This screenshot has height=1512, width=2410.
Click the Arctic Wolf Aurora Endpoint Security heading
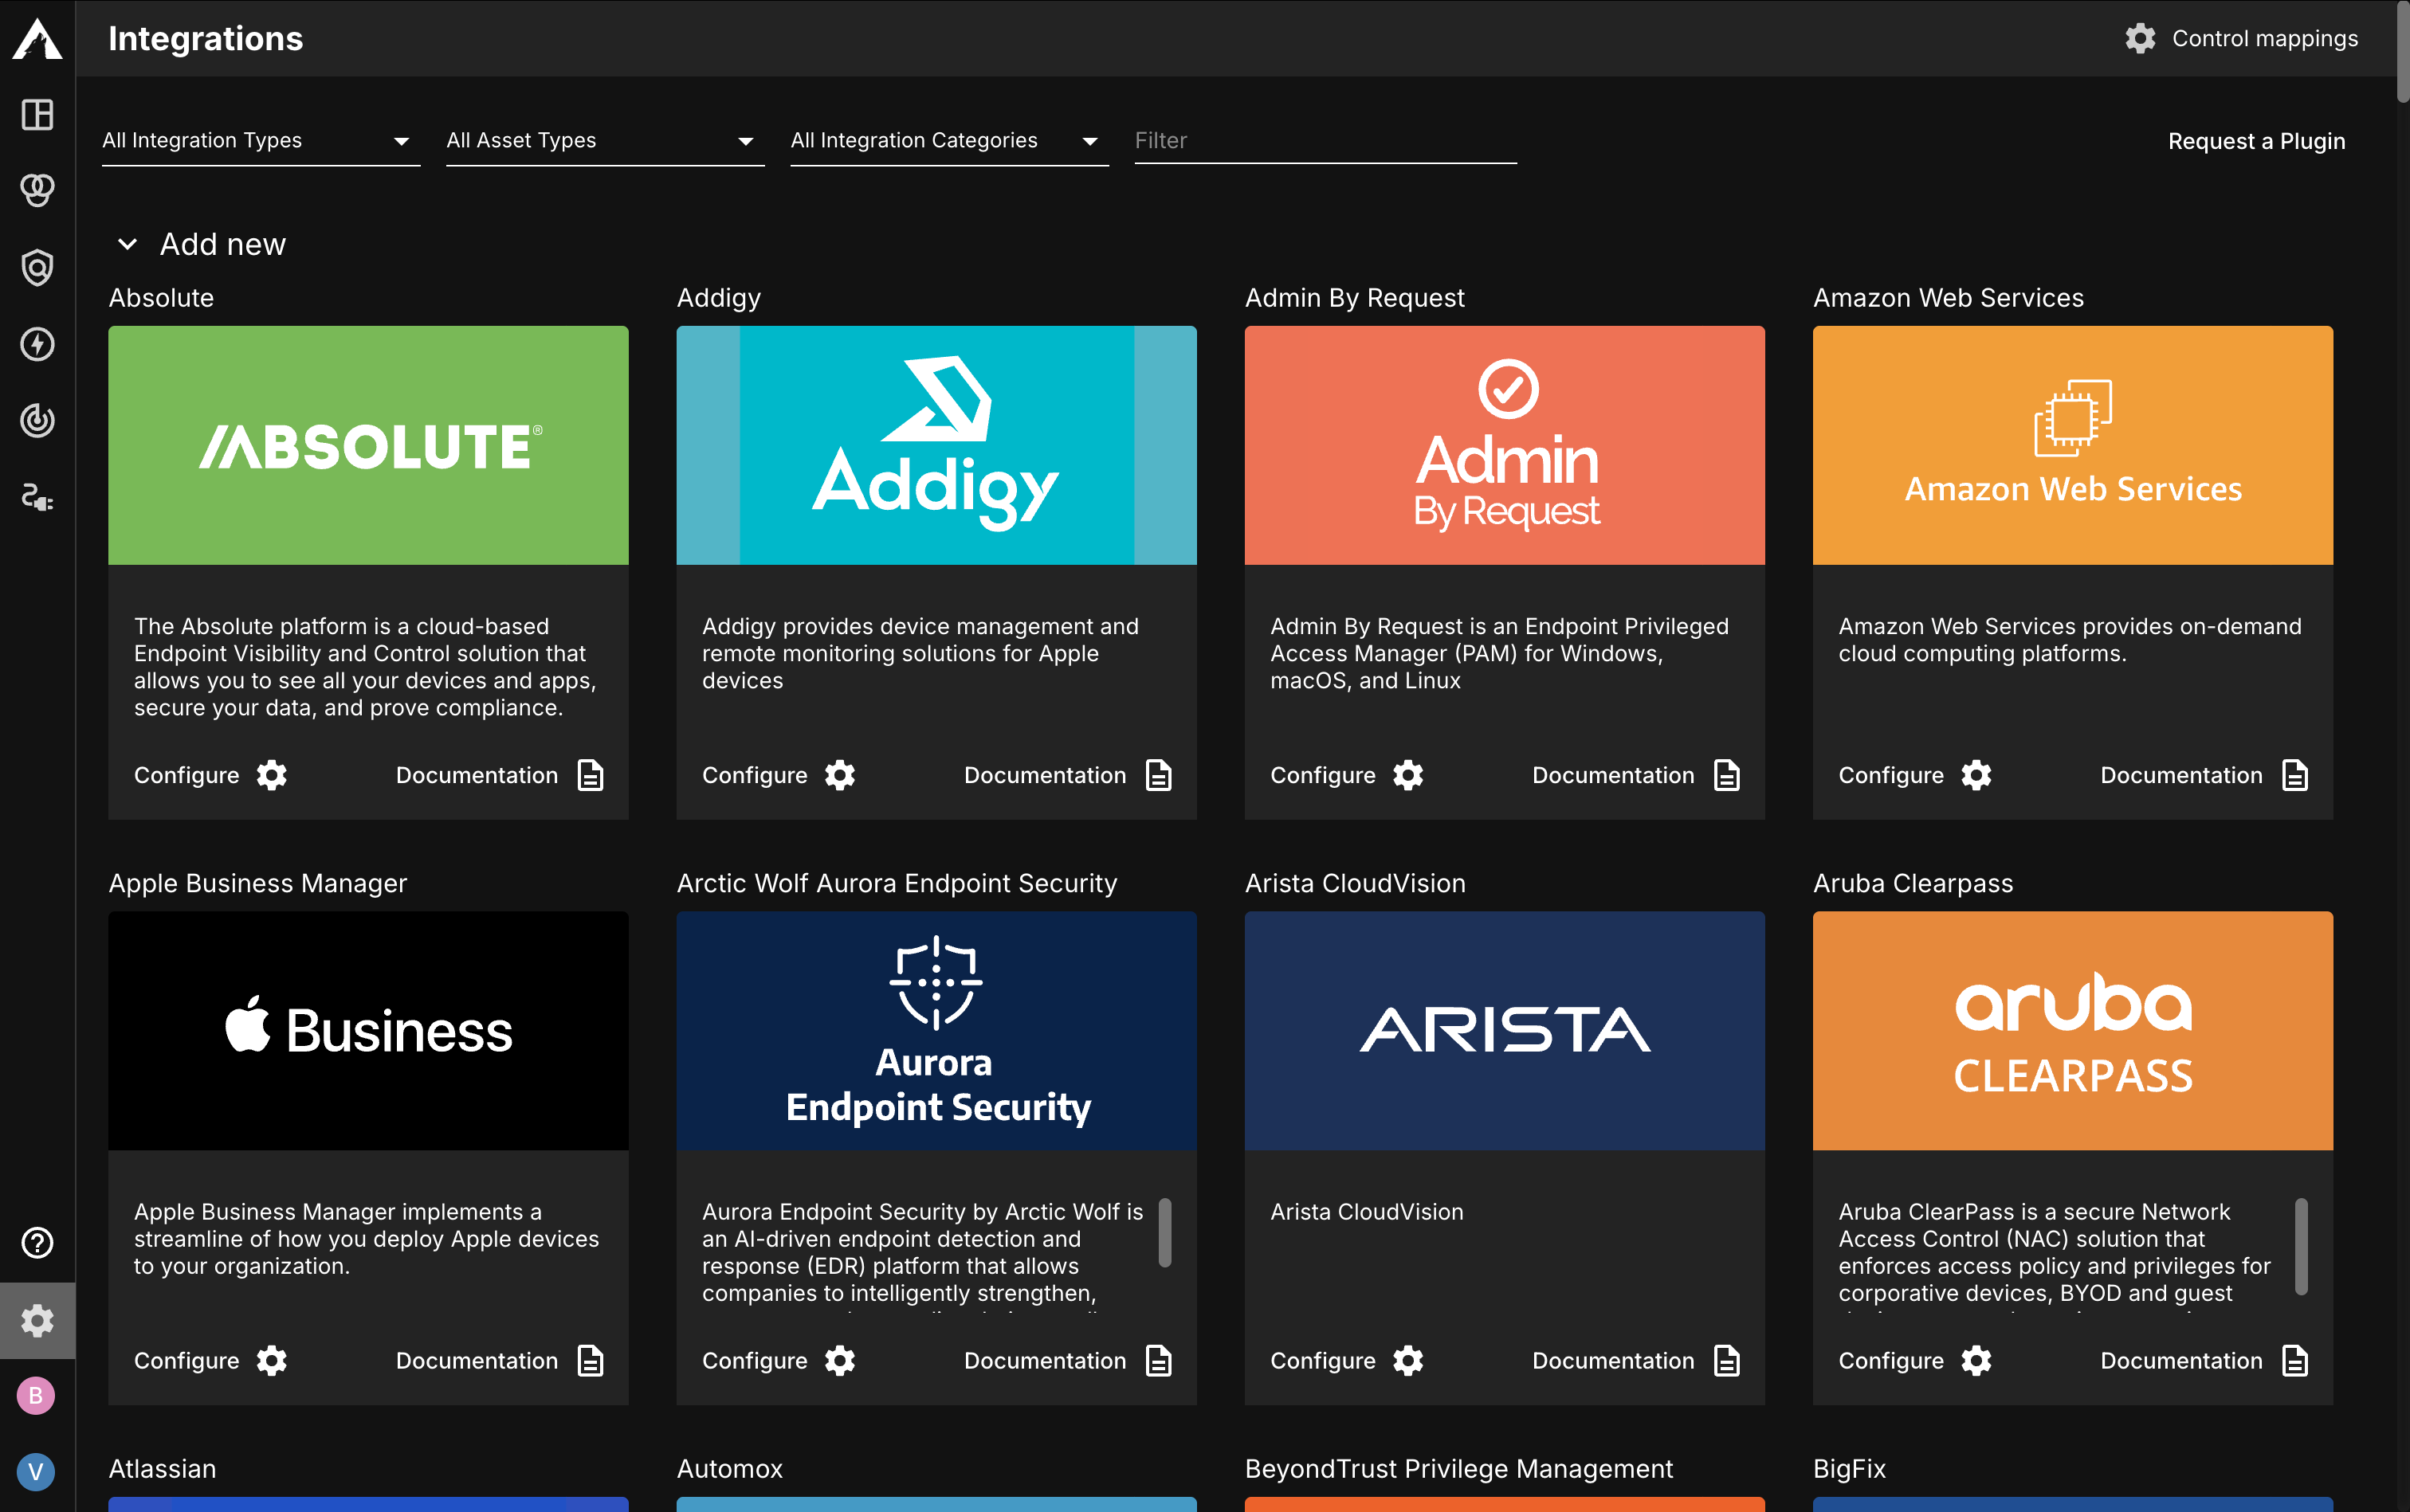897,883
